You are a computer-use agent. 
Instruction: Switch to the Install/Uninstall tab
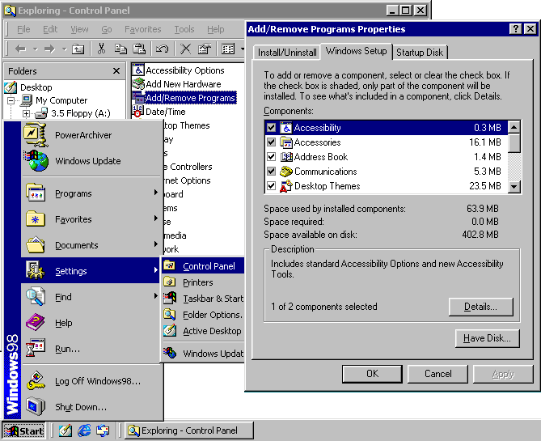tap(287, 53)
